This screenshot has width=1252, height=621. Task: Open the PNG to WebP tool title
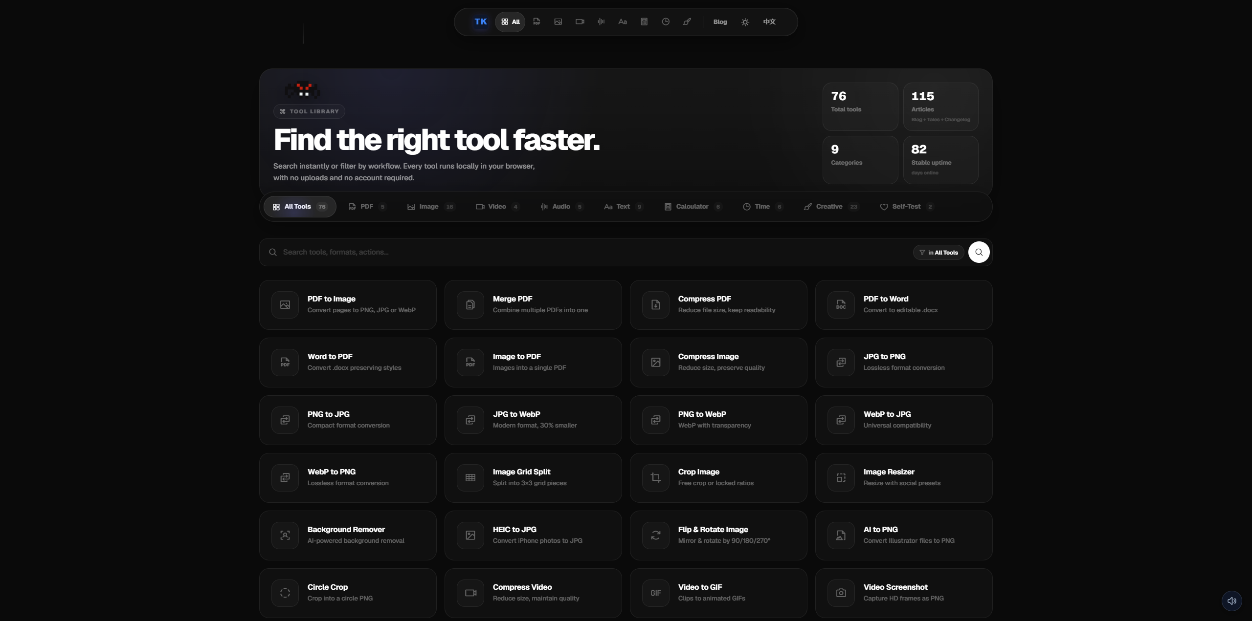coord(702,414)
